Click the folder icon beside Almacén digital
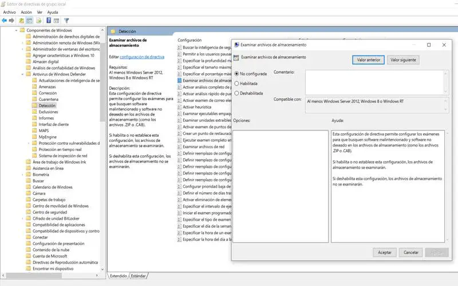 pos(28,62)
